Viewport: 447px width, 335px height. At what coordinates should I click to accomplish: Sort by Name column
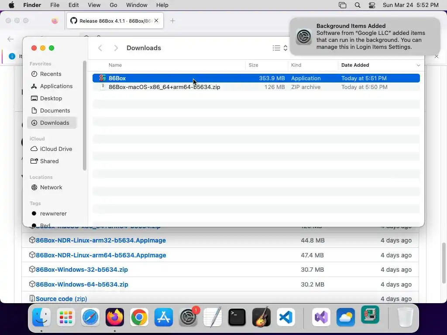pyautogui.click(x=115, y=65)
